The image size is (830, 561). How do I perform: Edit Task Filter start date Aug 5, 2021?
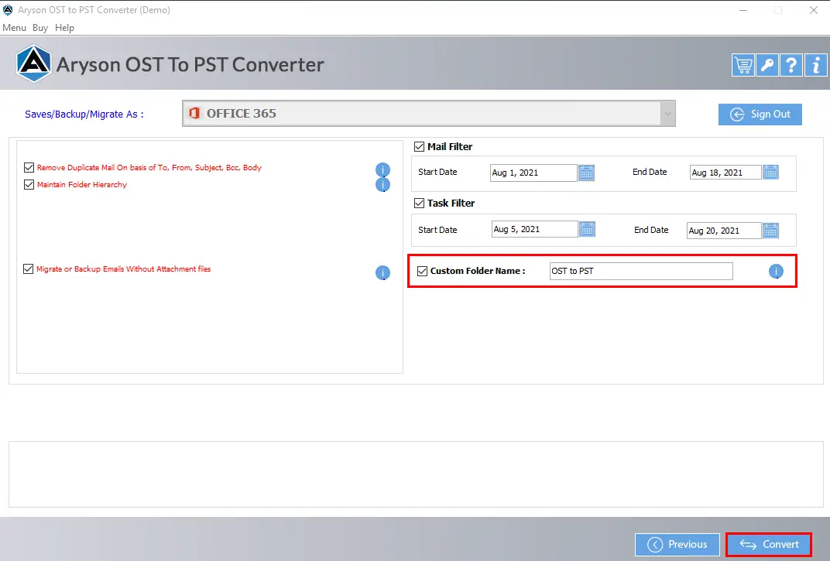click(535, 229)
